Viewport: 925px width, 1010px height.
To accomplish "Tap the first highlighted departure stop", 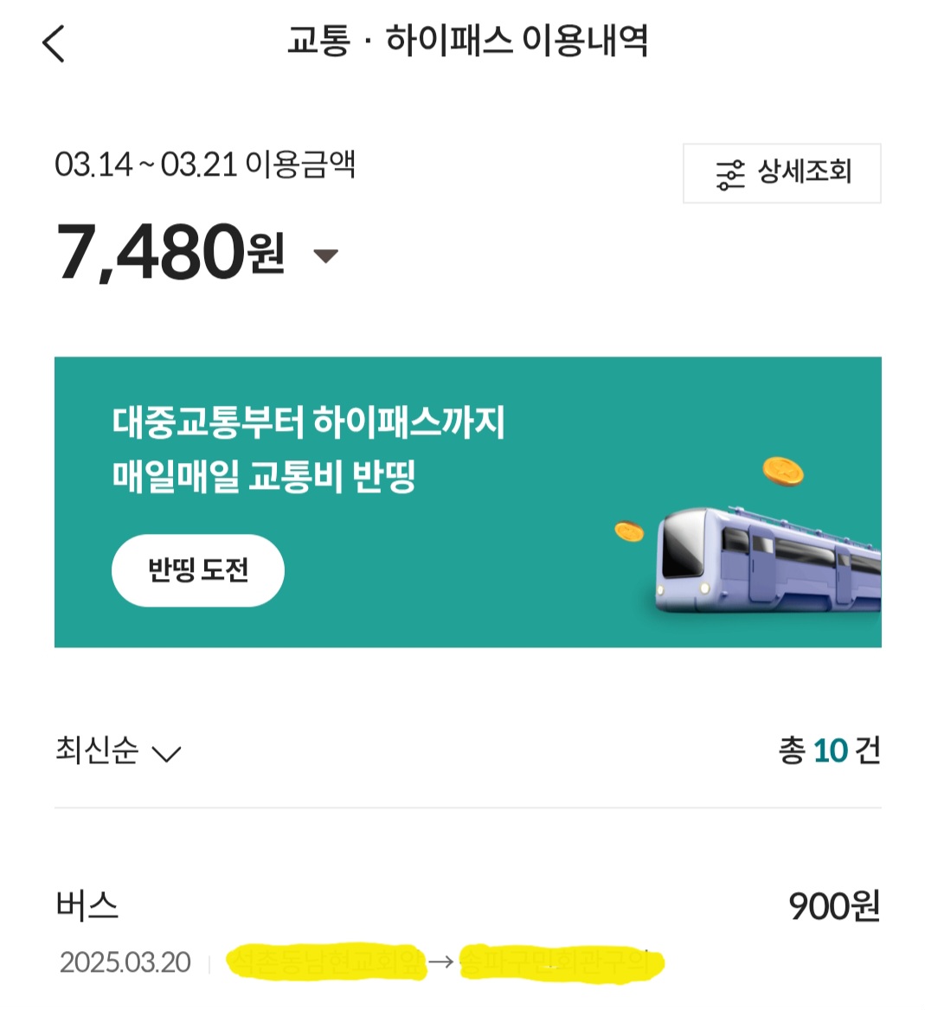I will [x=326, y=962].
